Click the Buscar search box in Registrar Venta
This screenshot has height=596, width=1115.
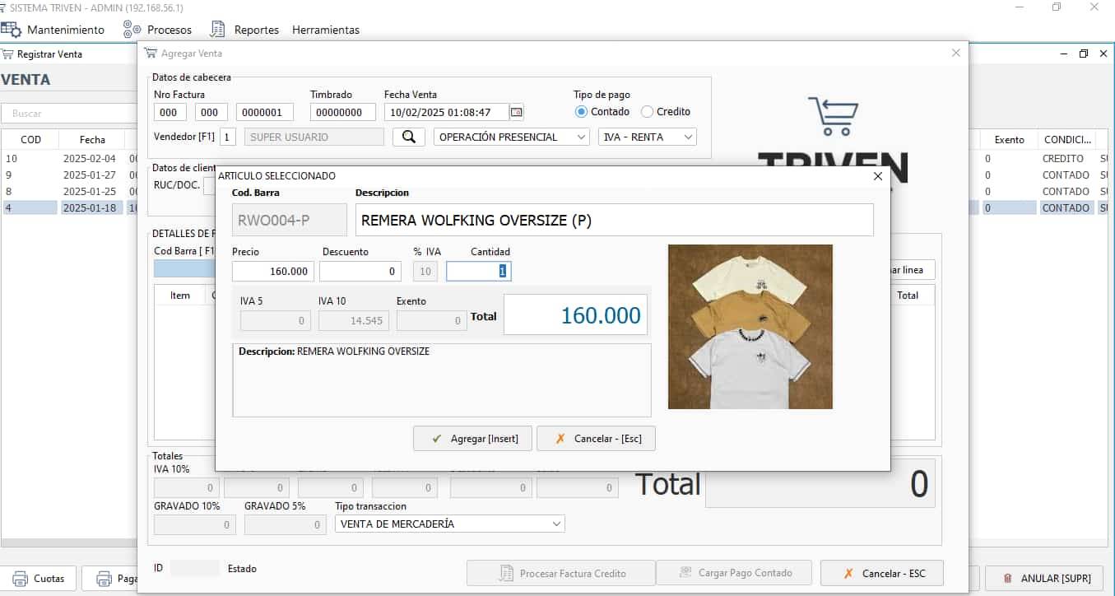point(69,113)
